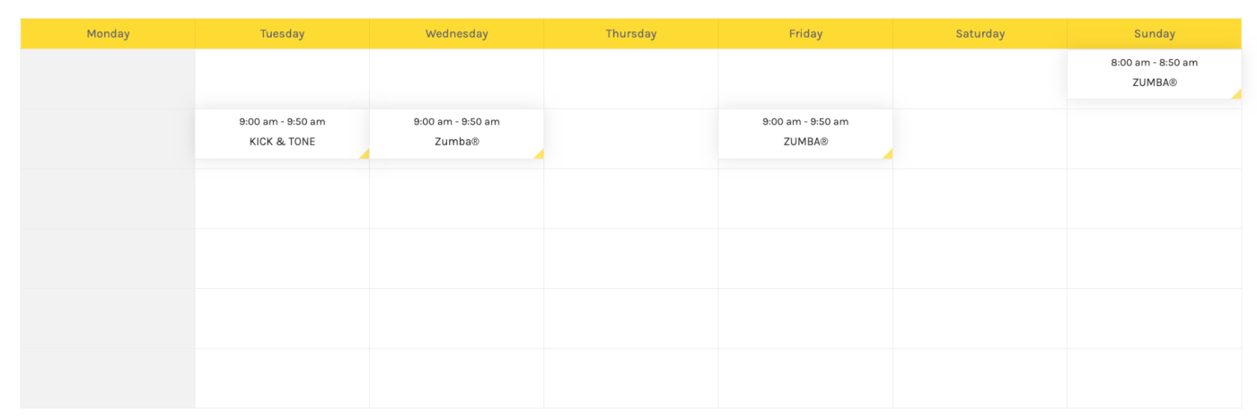1257x419 pixels.
Task: Select the Wednesday column header
Action: pyautogui.click(x=457, y=34)
